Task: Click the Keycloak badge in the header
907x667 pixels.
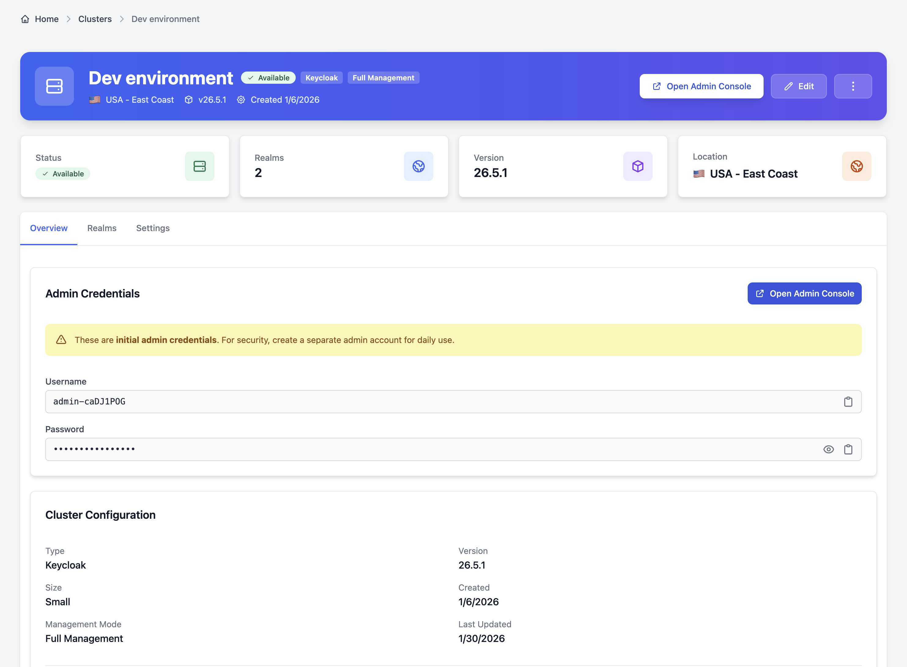Action: tap(321, 78)
